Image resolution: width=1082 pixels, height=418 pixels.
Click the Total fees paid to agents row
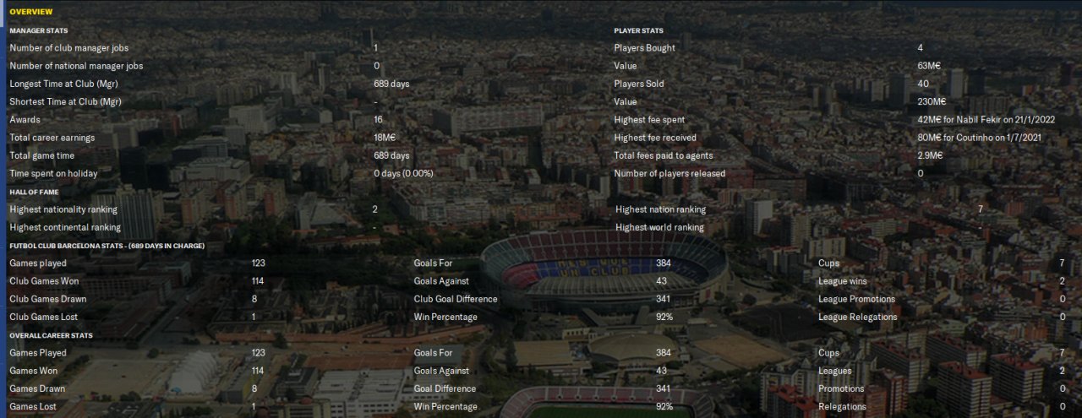click(663, 155)
